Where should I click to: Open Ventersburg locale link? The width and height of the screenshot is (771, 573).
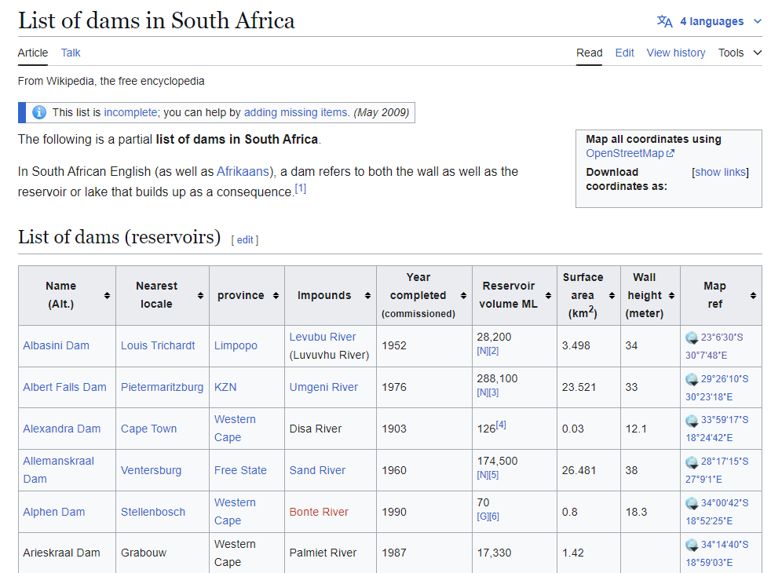click(x=151, y=470)
